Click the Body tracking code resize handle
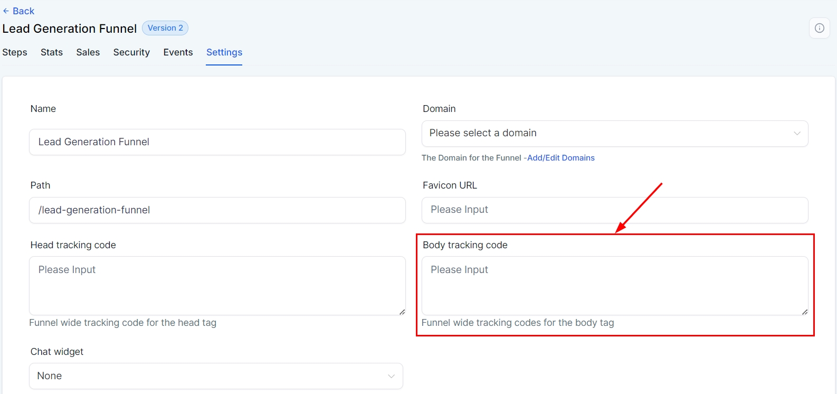Viewport: 837px width, 394px height. coord(805,312)
